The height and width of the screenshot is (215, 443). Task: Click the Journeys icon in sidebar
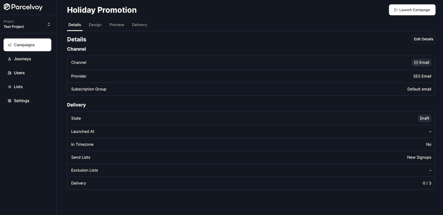(10, 59)
